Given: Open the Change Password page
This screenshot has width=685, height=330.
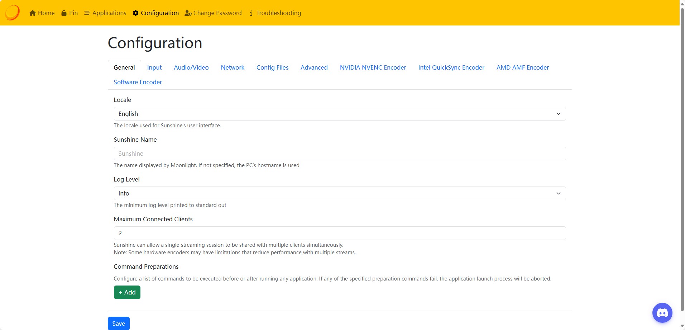Looking at the screenshot, I should 213,13.
